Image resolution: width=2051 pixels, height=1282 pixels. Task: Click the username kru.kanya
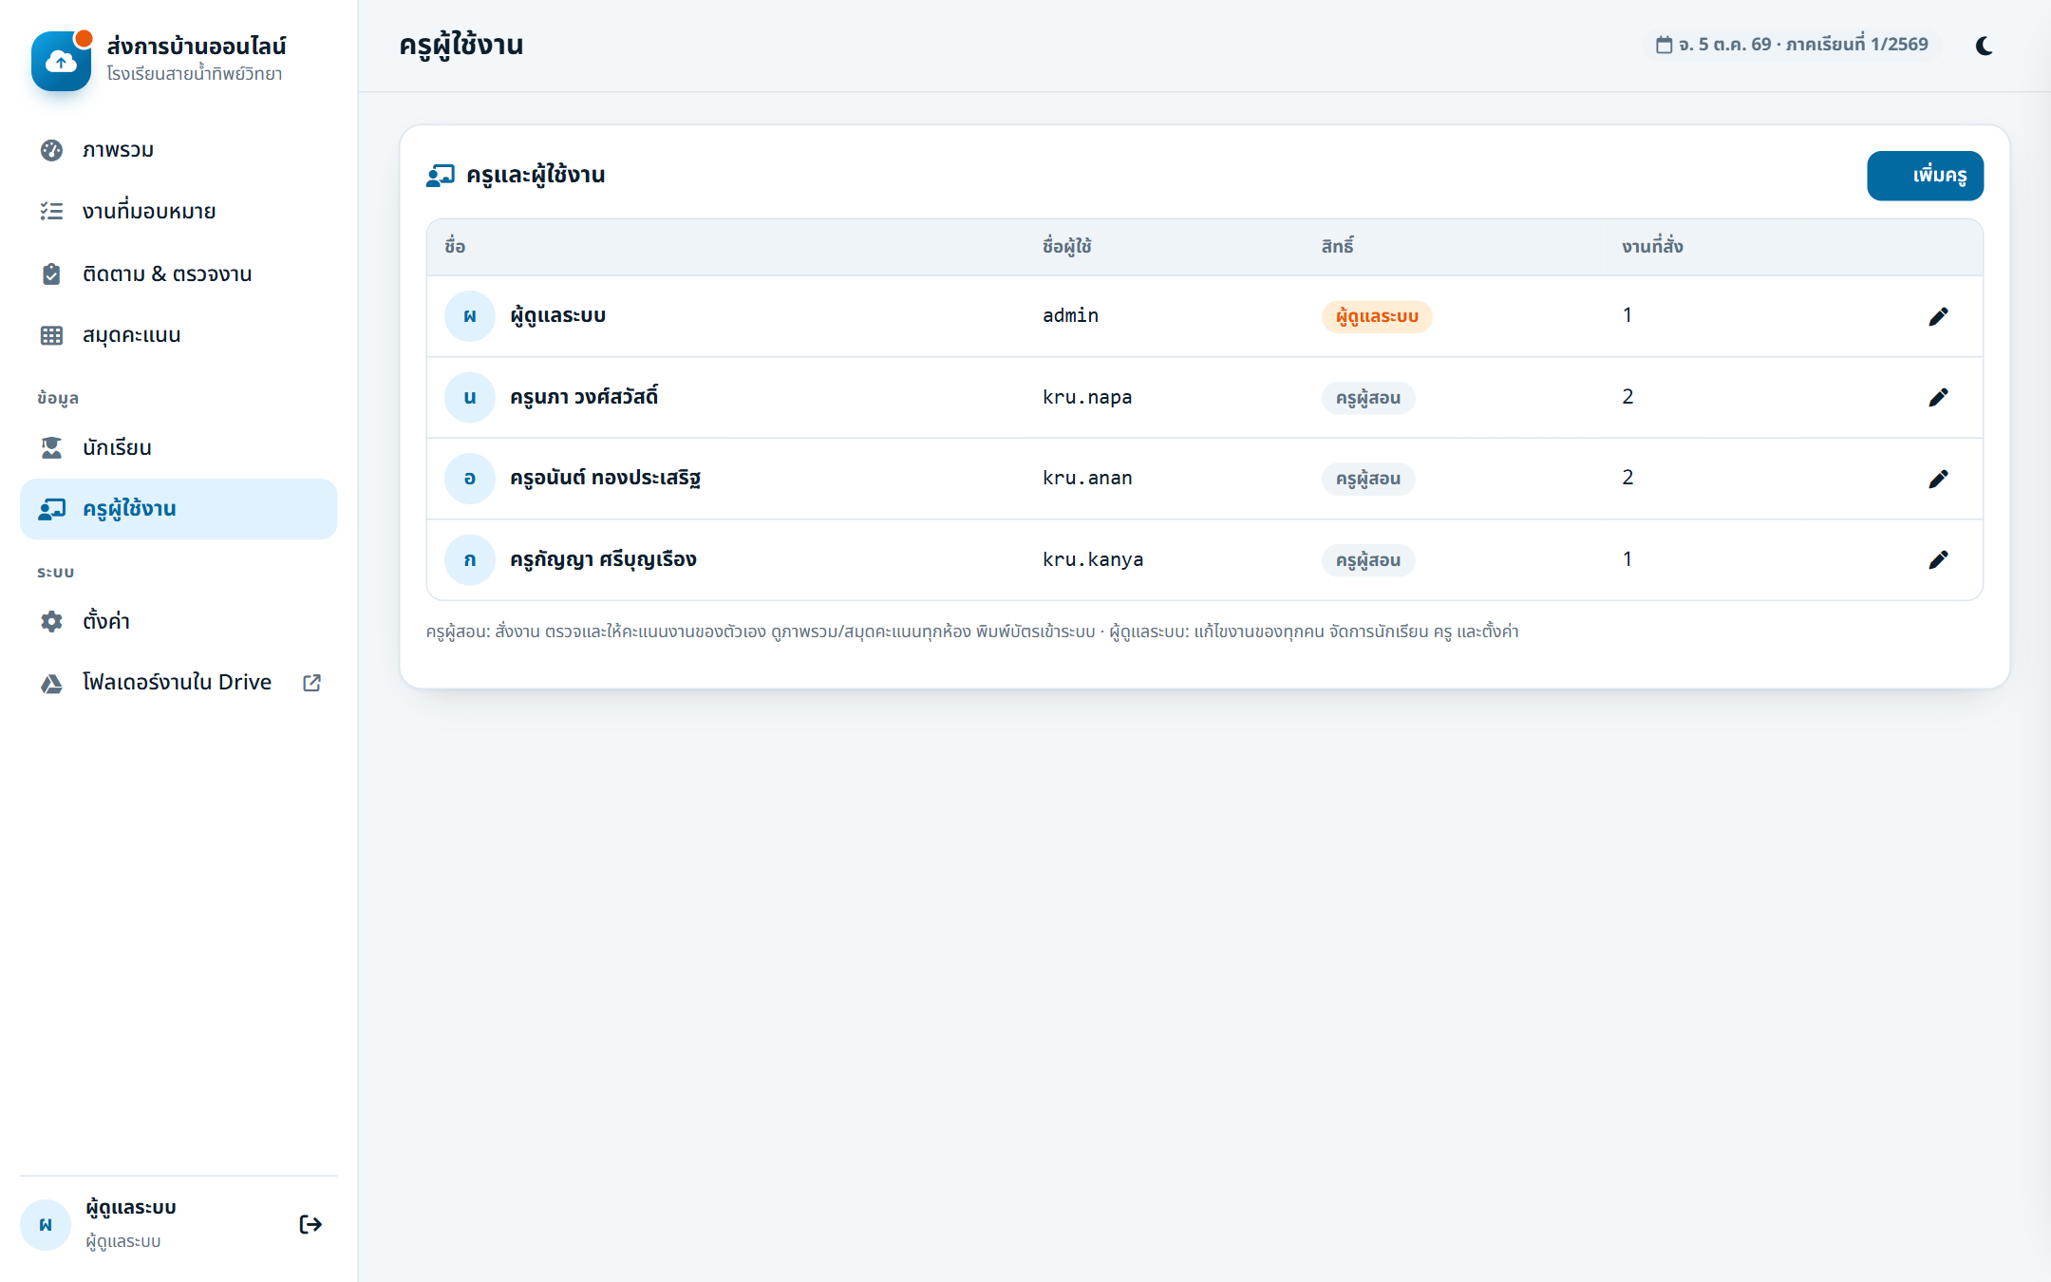pyautogui.click(x=1093, y=559)
